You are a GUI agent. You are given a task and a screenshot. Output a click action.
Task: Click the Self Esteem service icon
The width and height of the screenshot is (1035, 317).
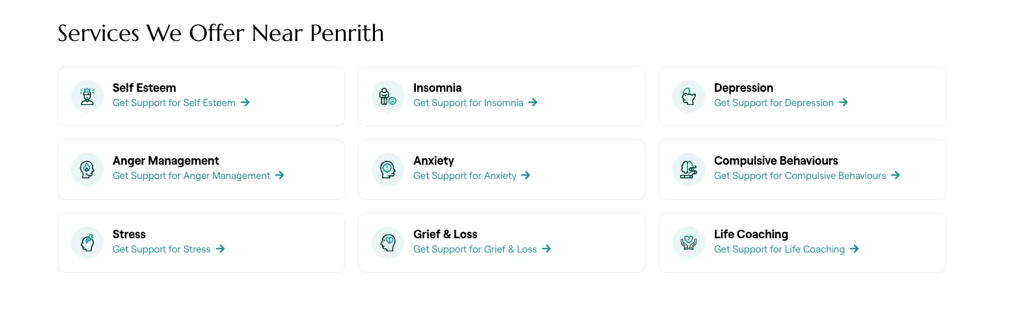click(x=87, y=96)
